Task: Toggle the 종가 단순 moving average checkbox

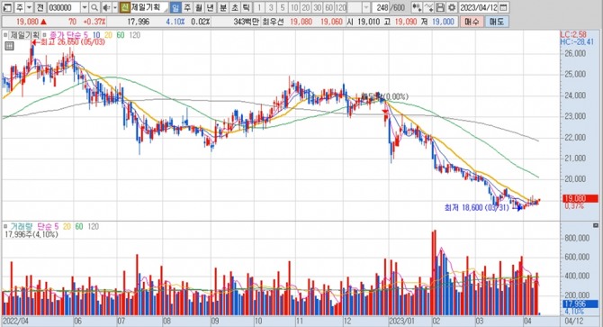Action: (45, 35)
